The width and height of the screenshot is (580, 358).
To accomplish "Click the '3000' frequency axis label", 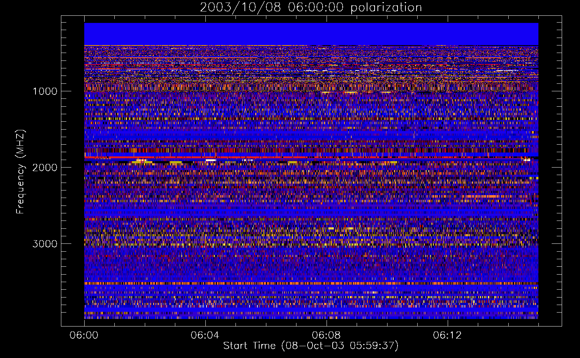I will [45, 244].
